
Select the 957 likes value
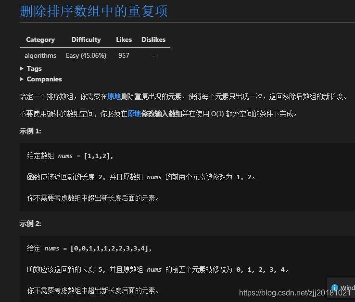pos(124,55)
